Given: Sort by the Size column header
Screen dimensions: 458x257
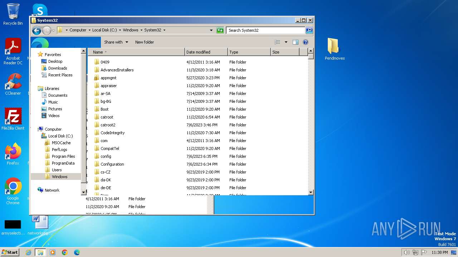Looking at the screenshot, I should click(285, 52).
